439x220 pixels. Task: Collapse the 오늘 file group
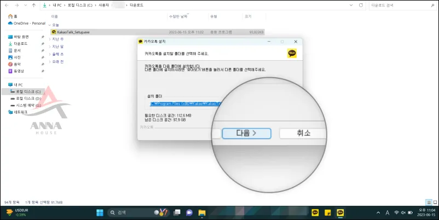tap(50, 25)
